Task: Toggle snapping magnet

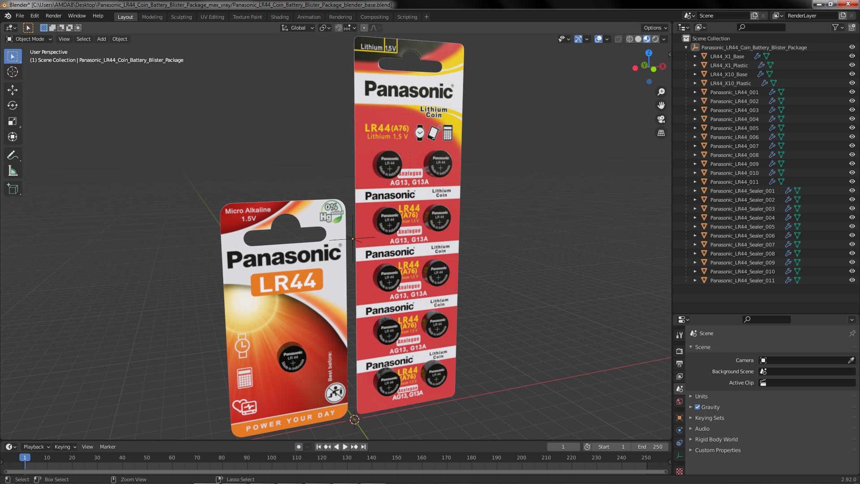Action: (x=339, y=28)
